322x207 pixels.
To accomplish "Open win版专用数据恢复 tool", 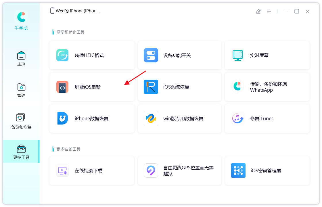I will [180, 118].
